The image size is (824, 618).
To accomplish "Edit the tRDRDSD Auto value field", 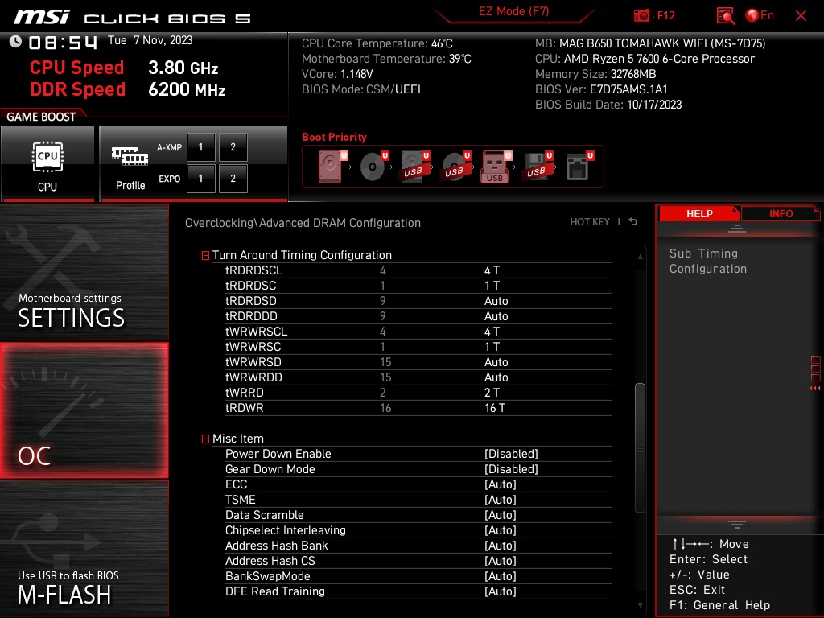I will tap(496, 301).
